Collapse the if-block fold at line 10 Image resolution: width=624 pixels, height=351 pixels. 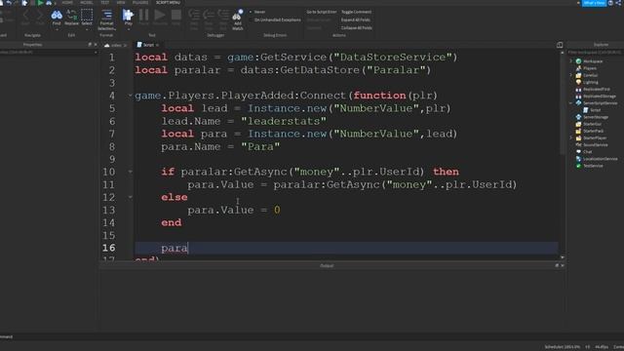[130, 172]
